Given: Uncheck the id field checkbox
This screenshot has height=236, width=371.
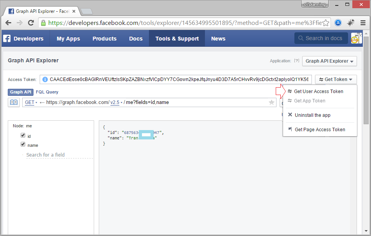Looking at the screenshot, I should click(x=23, y=135).
